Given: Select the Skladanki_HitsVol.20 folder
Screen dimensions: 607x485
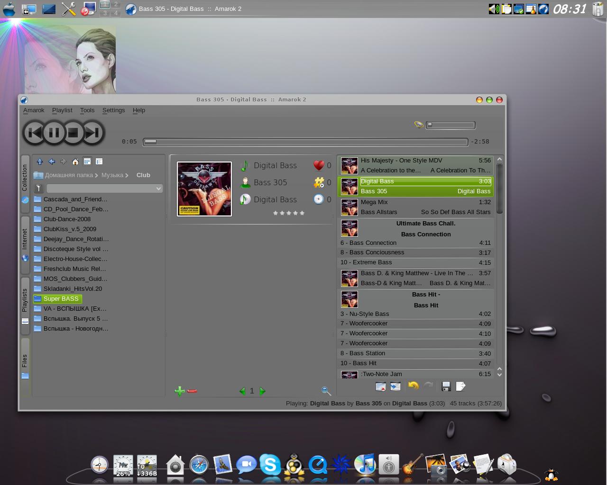Looking at the screenshot, I should click(68, 288).
